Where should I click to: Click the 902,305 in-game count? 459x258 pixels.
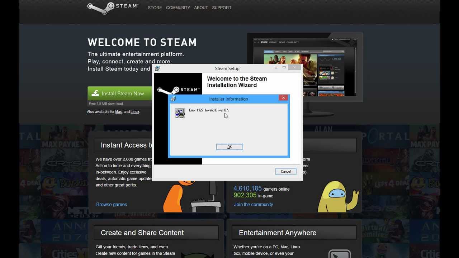[253, 196]
